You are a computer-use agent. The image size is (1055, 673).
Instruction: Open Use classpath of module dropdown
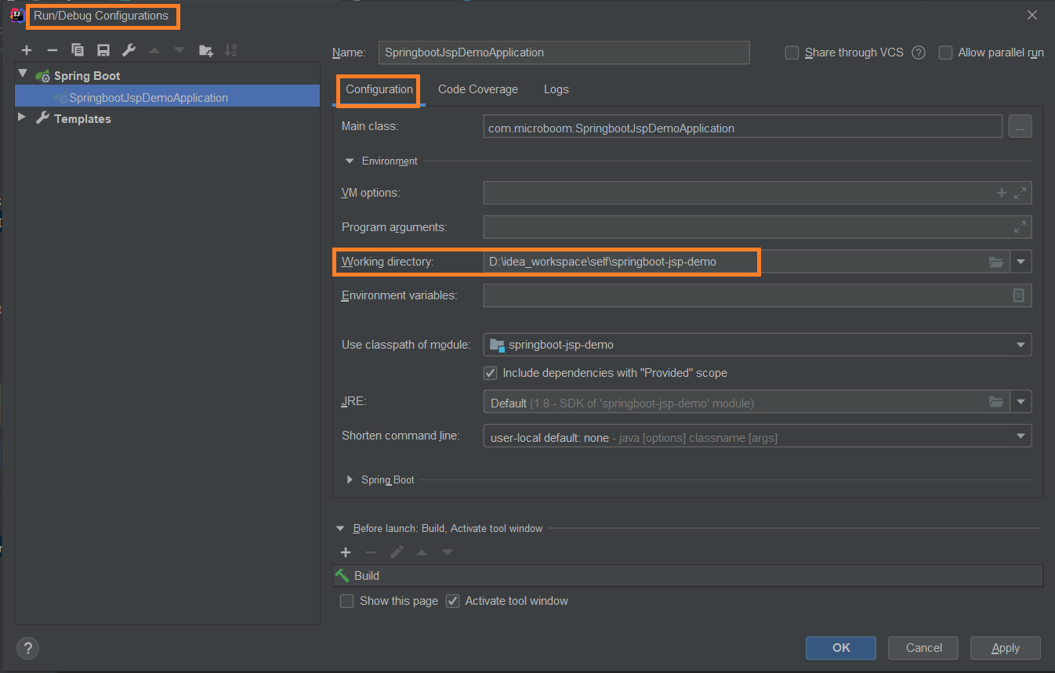tap(757, 345)
